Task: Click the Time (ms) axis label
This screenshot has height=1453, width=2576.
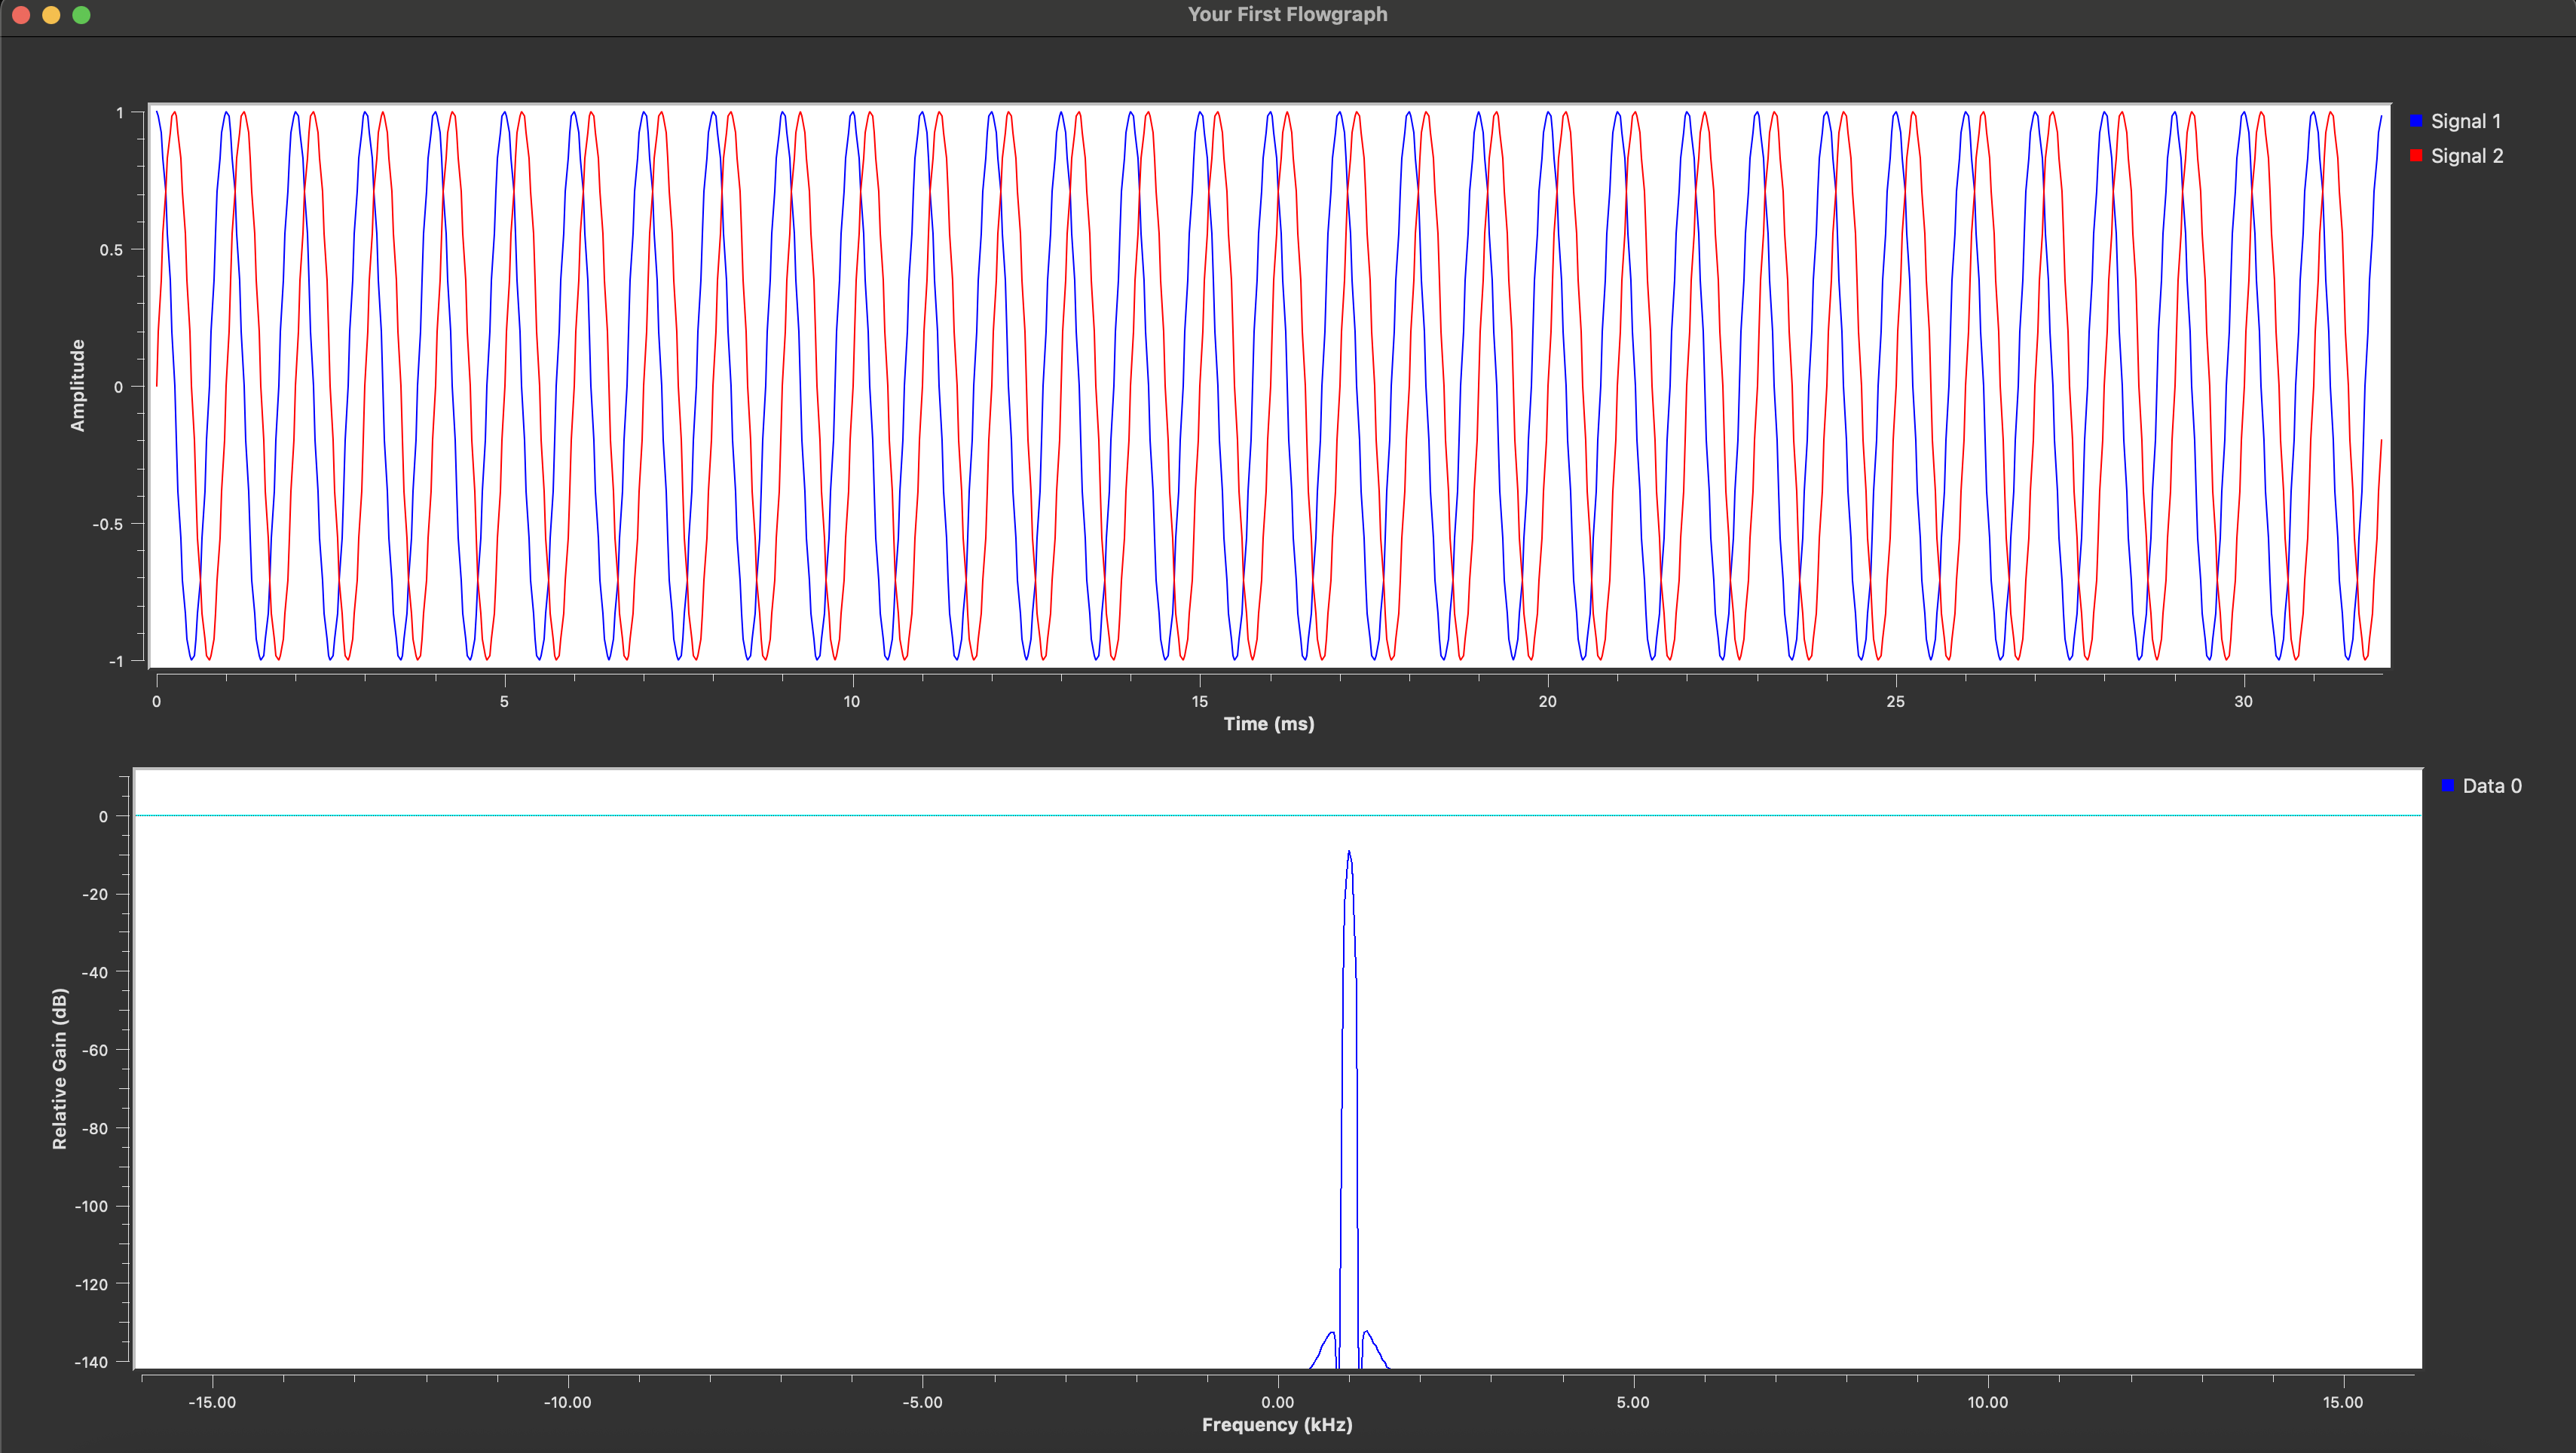Action: click(1268, 723)
